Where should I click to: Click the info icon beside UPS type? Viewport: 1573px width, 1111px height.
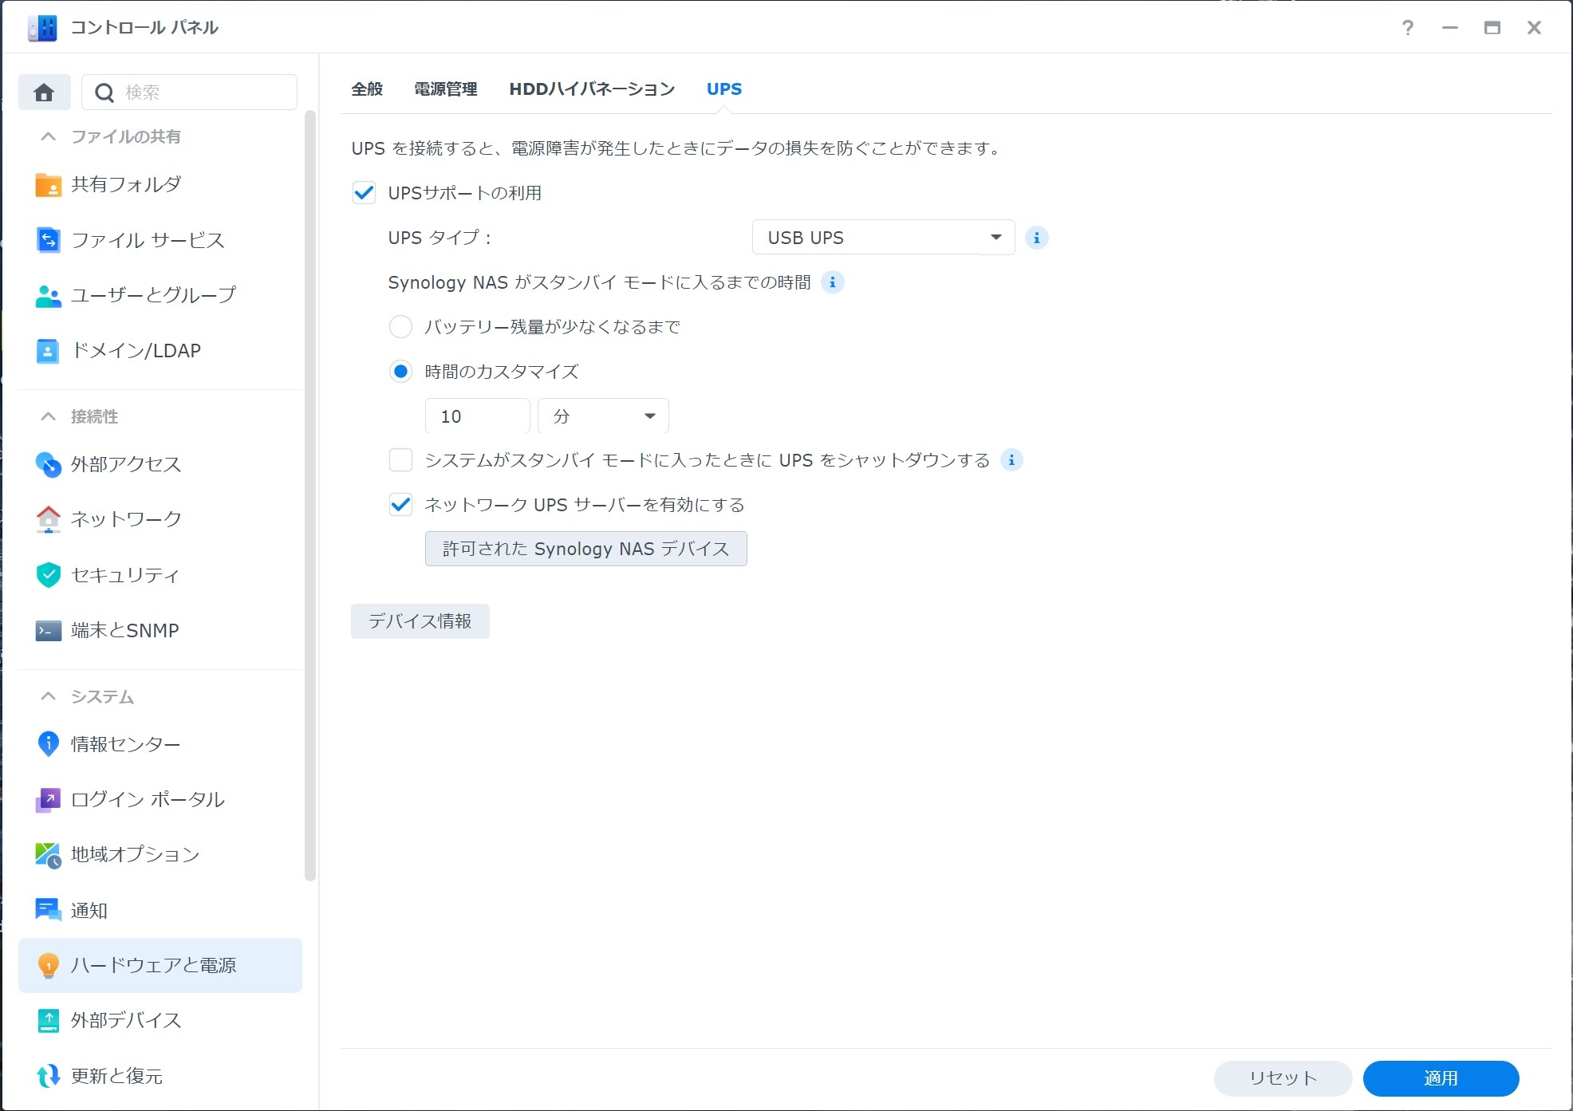[1036, 238]
